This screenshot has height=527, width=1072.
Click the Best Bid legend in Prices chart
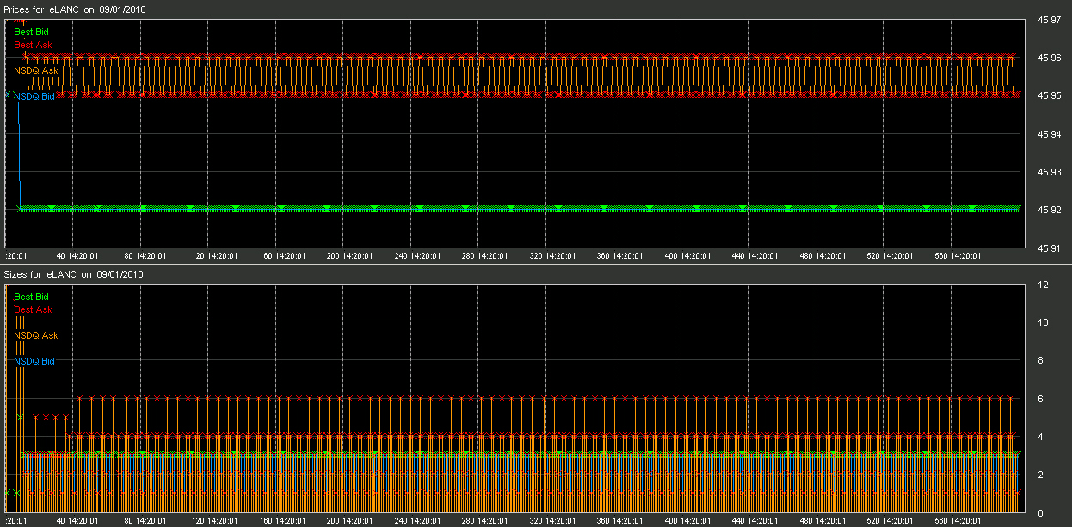[x=31, y=32]
